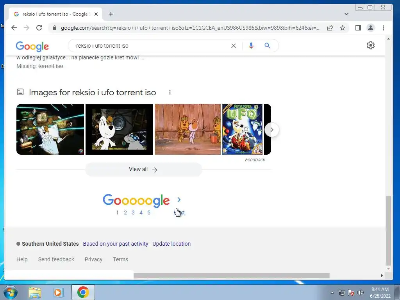Screen dimensions: 400x300
Task: Open the Chrome side panel icon
Action: [358, 28]
